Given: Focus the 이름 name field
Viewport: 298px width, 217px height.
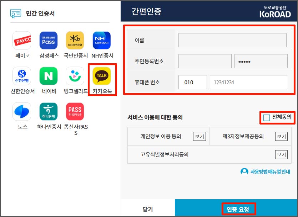Looking at the screenshot, I should [232, 40].
